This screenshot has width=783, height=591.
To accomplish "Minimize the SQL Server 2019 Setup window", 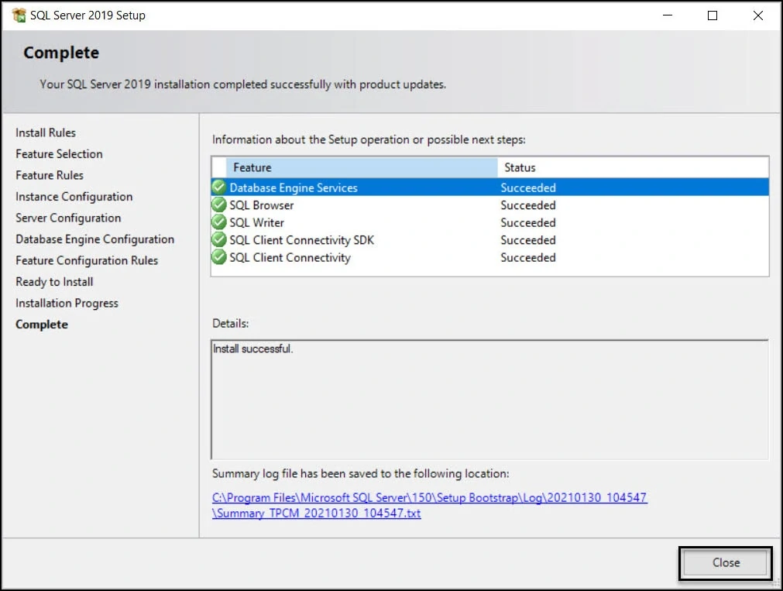I will [667, 15].
